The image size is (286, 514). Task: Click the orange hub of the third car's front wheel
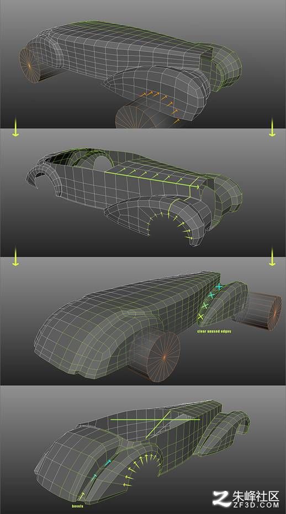pyautogui.click(x=163, y=356)
